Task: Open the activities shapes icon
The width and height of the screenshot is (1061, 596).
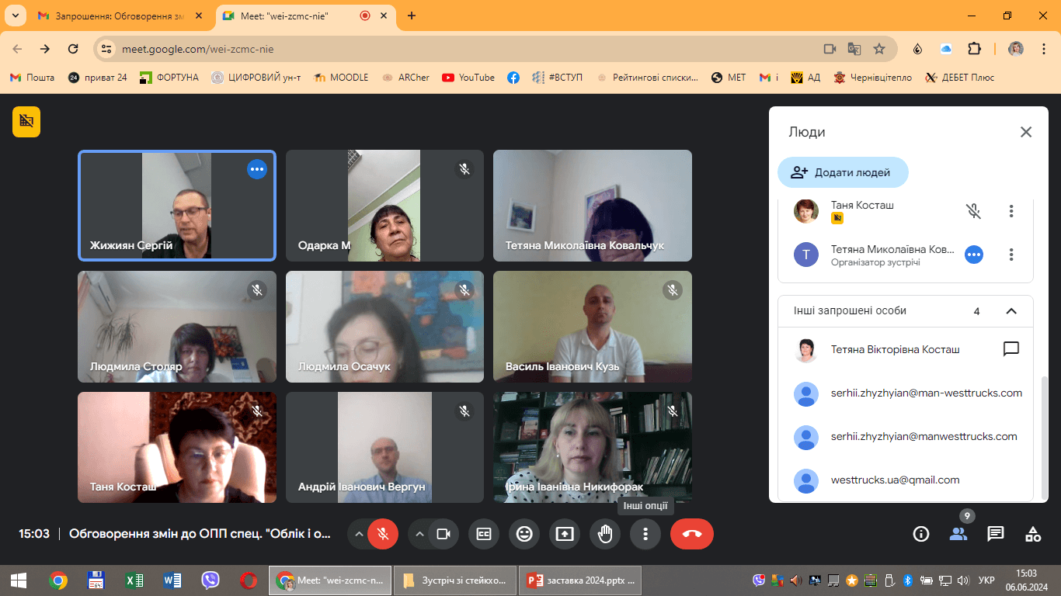Action: 1033,534
